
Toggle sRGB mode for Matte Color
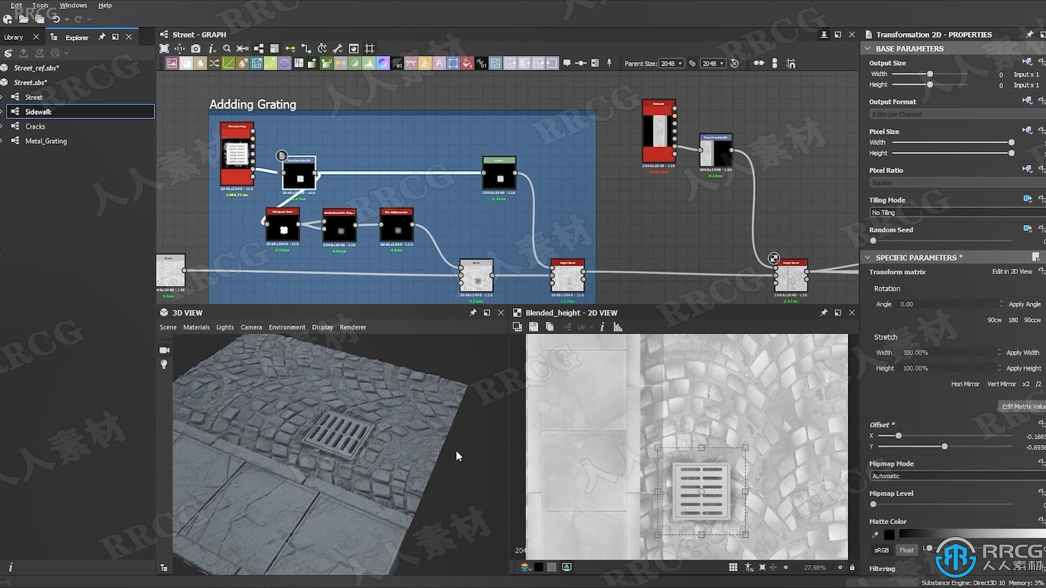881,550
